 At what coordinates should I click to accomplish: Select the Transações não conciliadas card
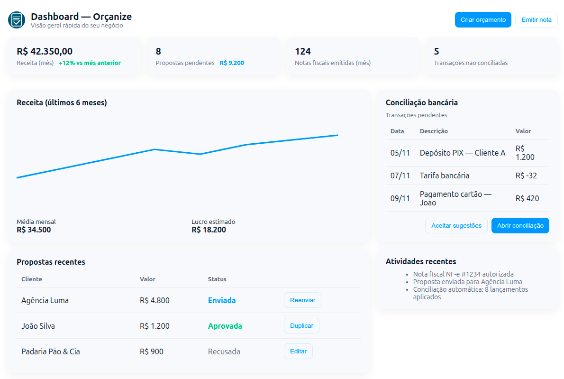[491, 56]
